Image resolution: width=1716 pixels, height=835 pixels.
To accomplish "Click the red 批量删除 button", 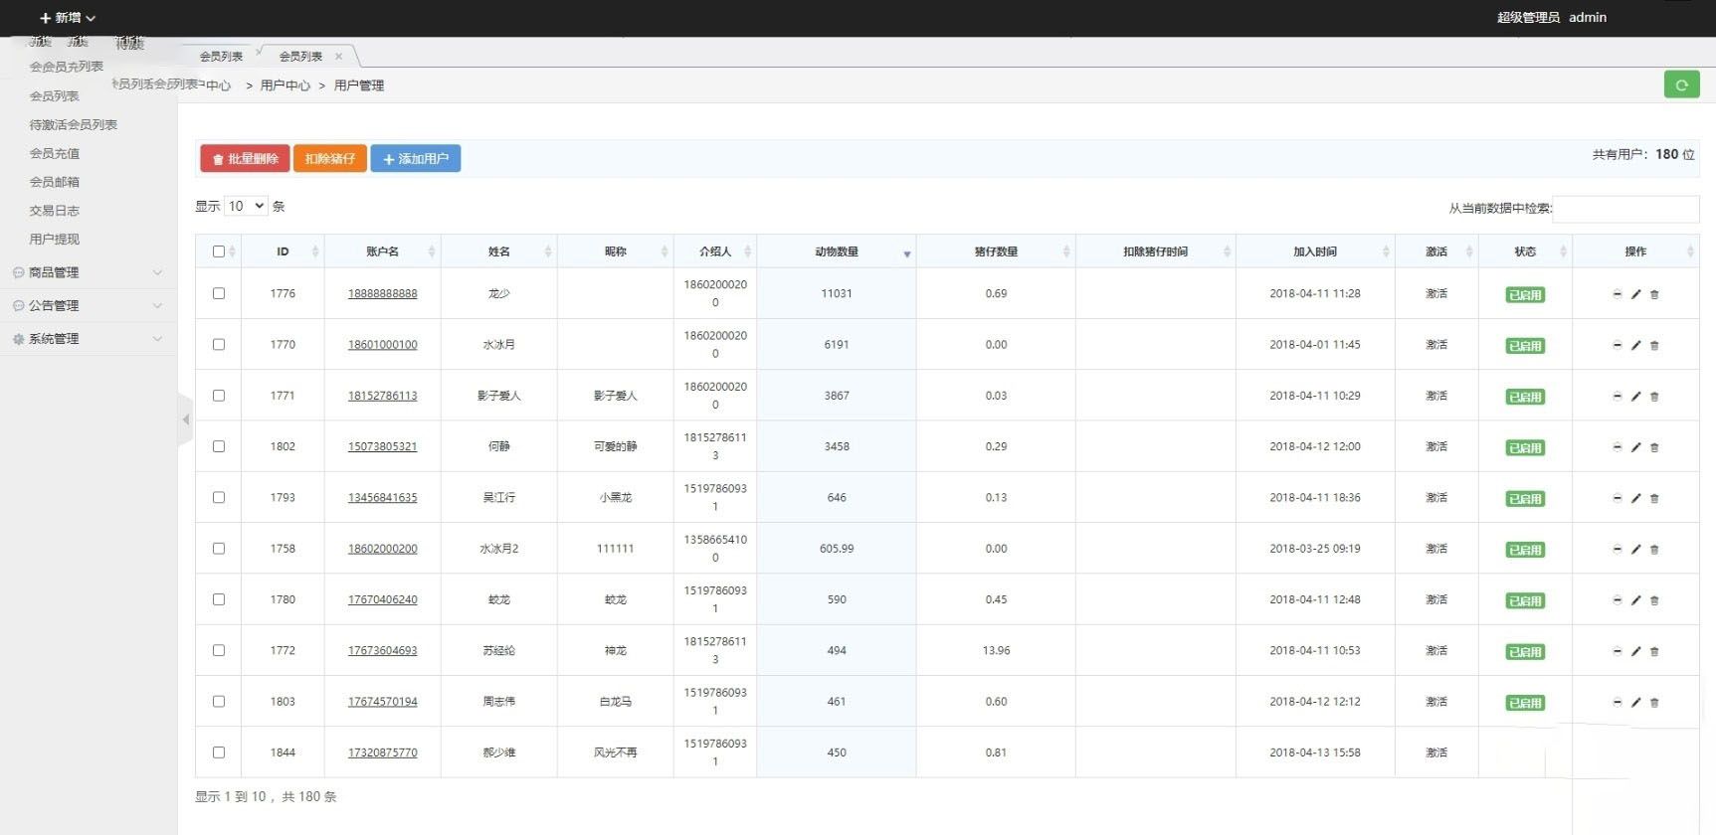I will 245,159.
